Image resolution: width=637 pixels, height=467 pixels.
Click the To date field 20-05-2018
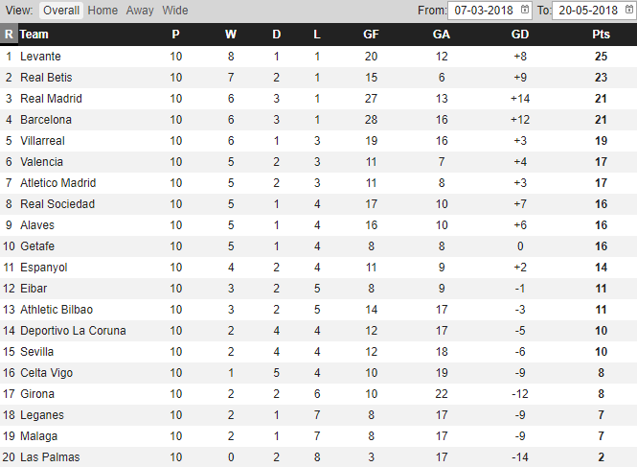point(594,11)
